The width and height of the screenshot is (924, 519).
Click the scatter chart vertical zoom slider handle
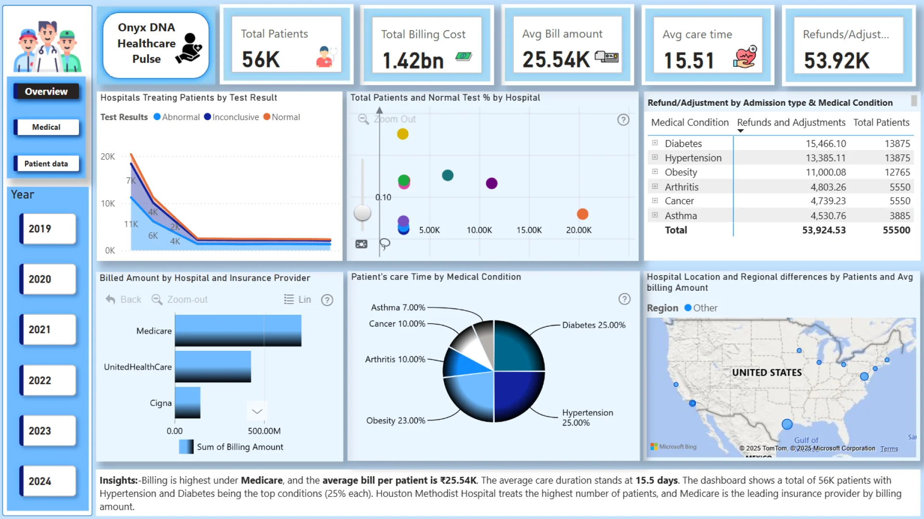(x=362, y=212)
